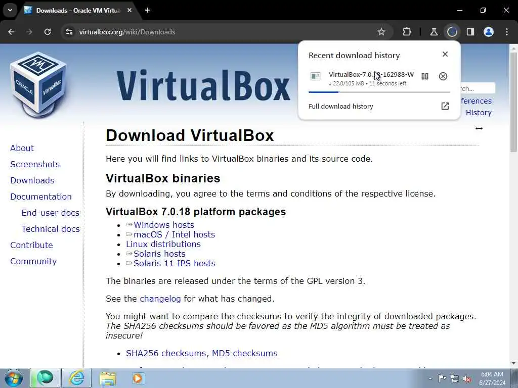518x388 pixels.
Task: Click the Solaris 11 IPS hosts link
Action: [175, 263]
